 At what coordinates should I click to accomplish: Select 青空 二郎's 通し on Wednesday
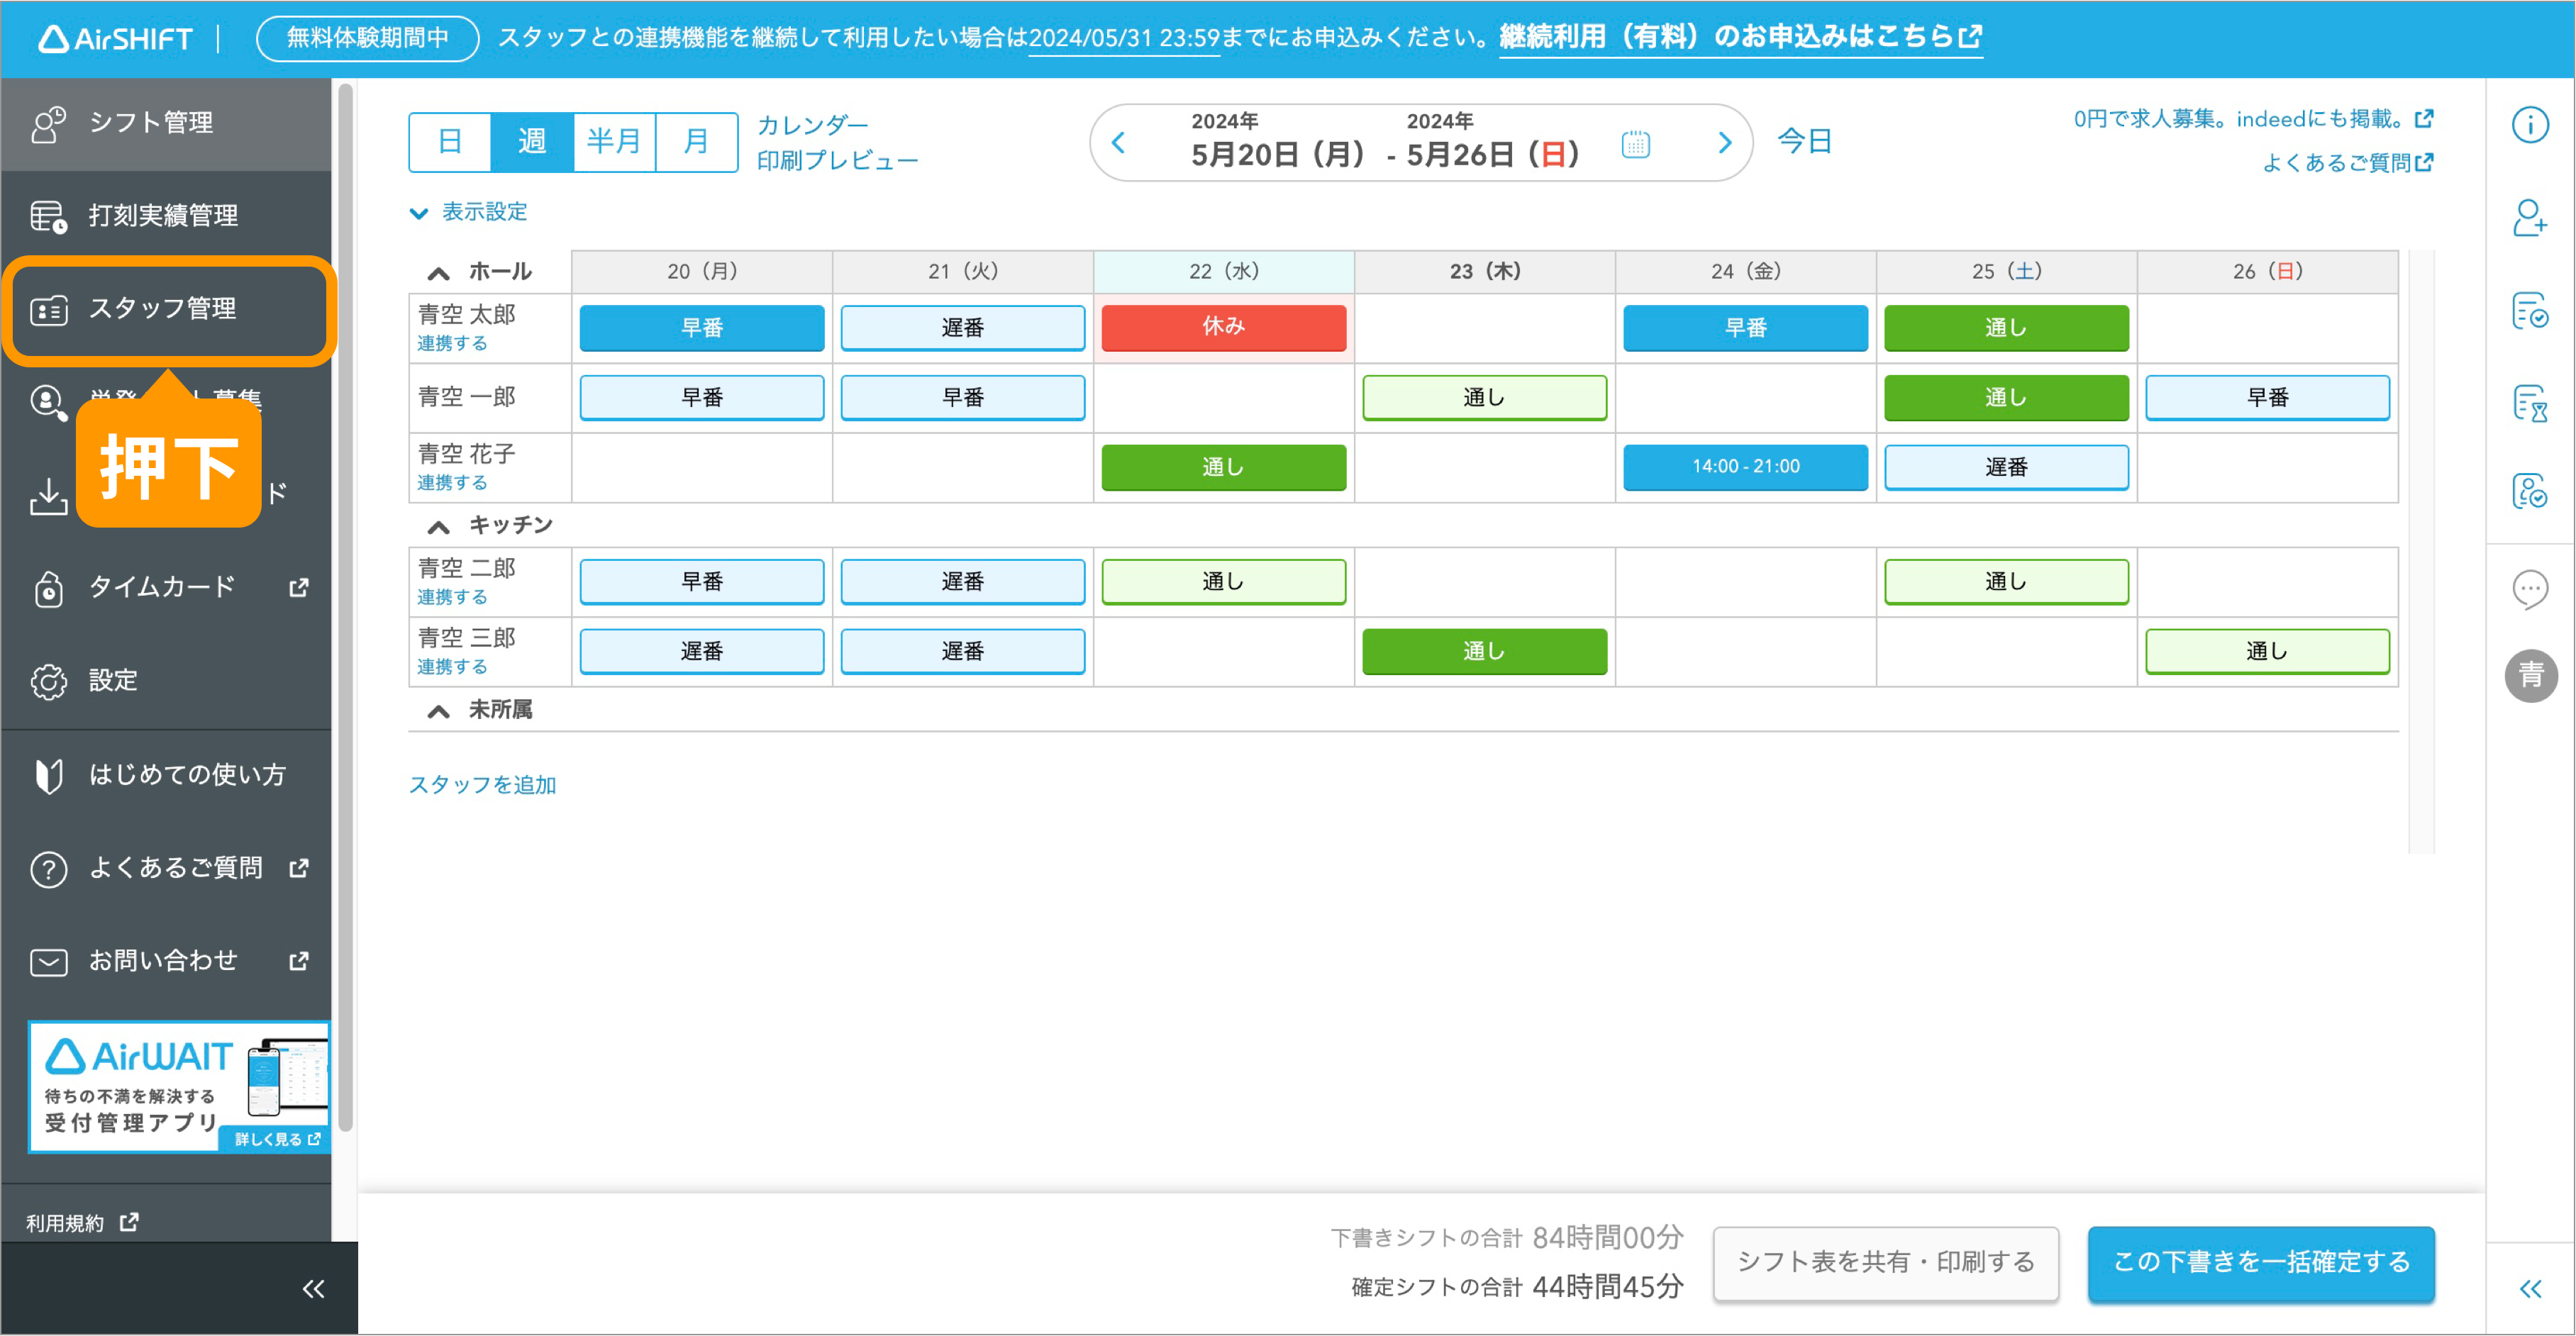click(x=1224, y=582)
